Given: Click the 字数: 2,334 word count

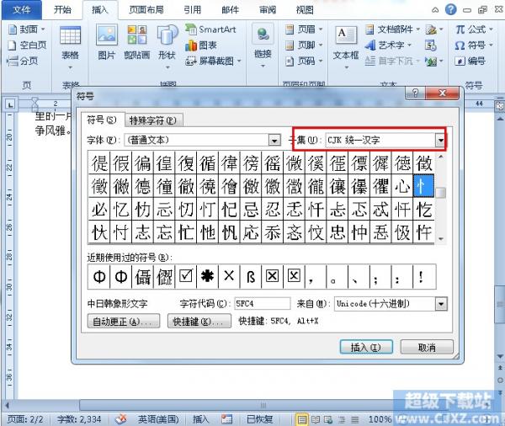Looking at the screenshot, I should point(79,419).
